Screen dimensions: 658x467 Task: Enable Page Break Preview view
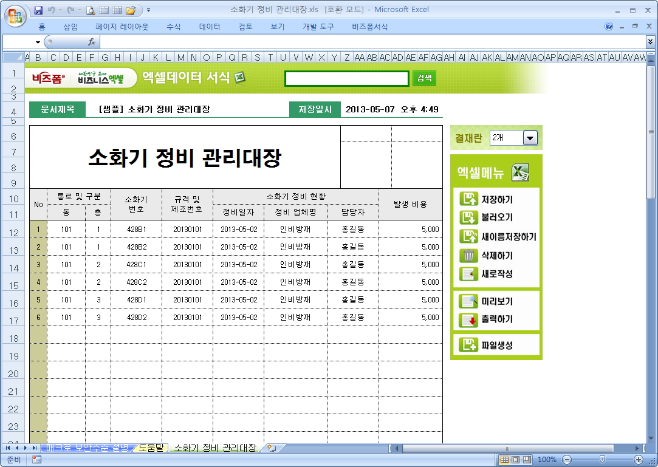point(527,460)
